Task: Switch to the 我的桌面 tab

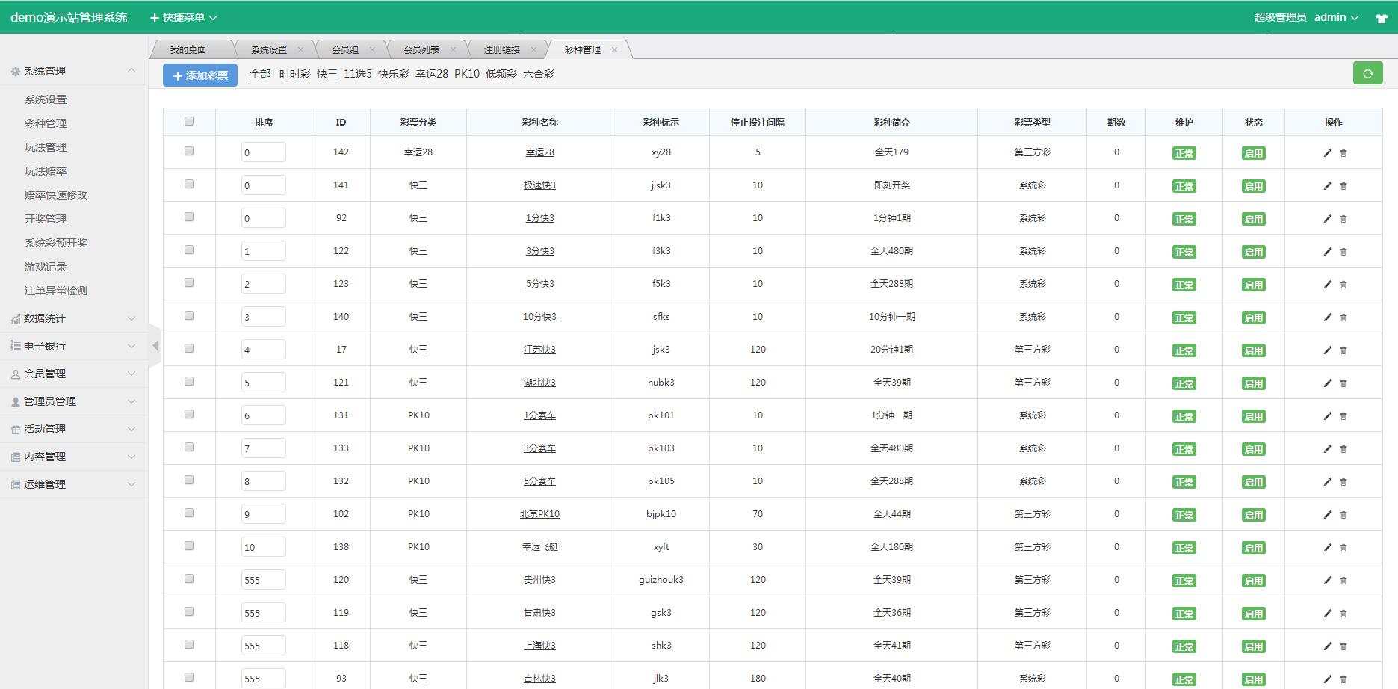Action: pos(188,49)
